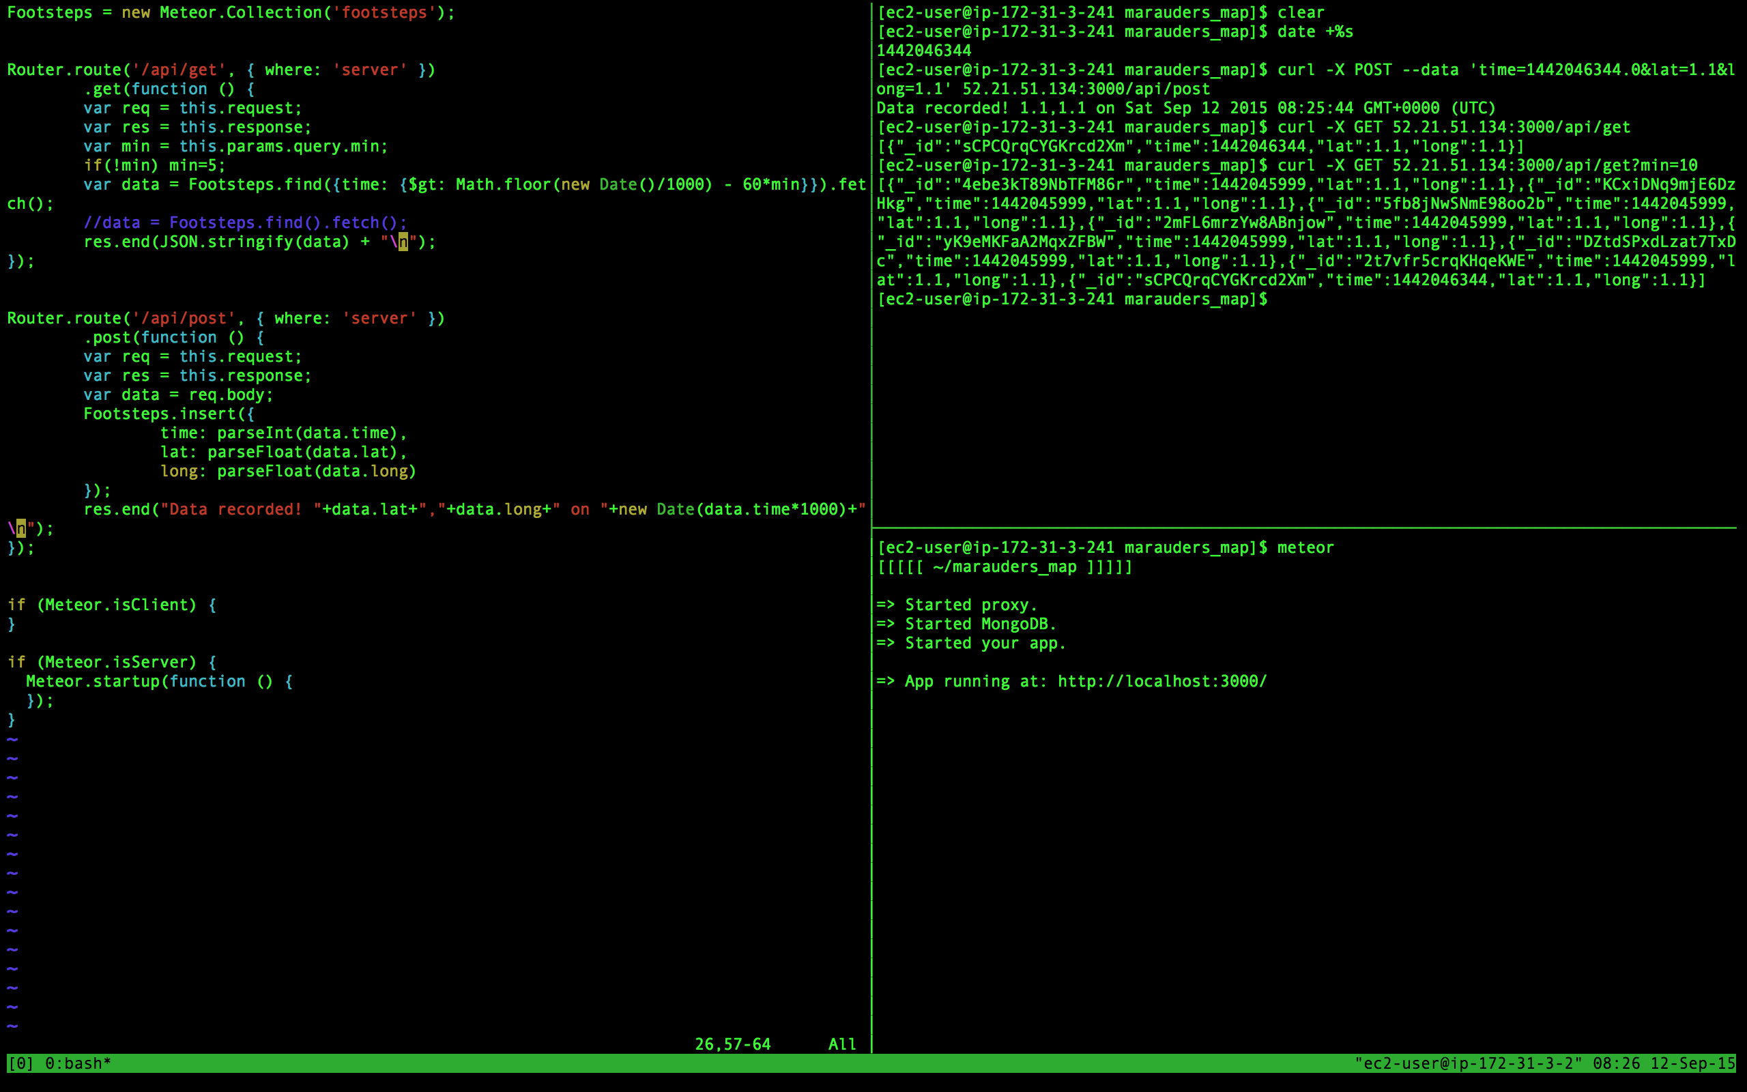Click the shell prompt in top-right pane
The width and height of the screenshot is (1747, 1092).
[1071, 299]
